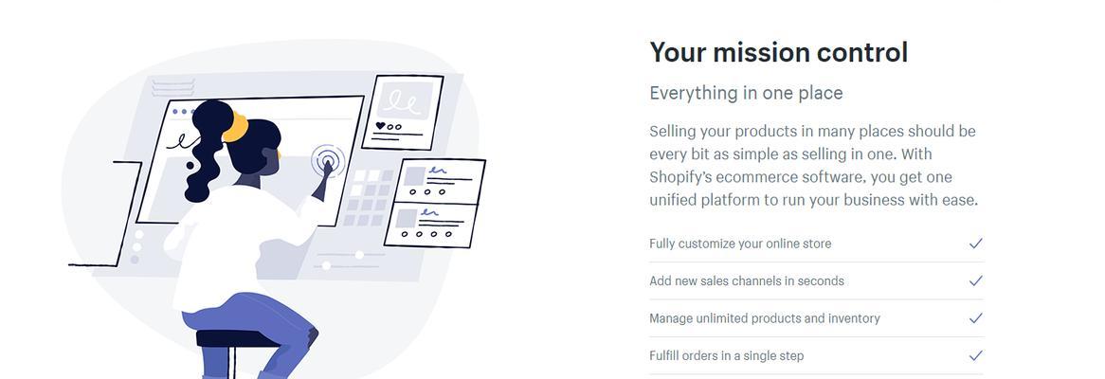Image resolution: width=1105 pixels, height=379 pixels.
Task: Click the Shopify ecommerce software description paragraph
Action: (813, 165)
